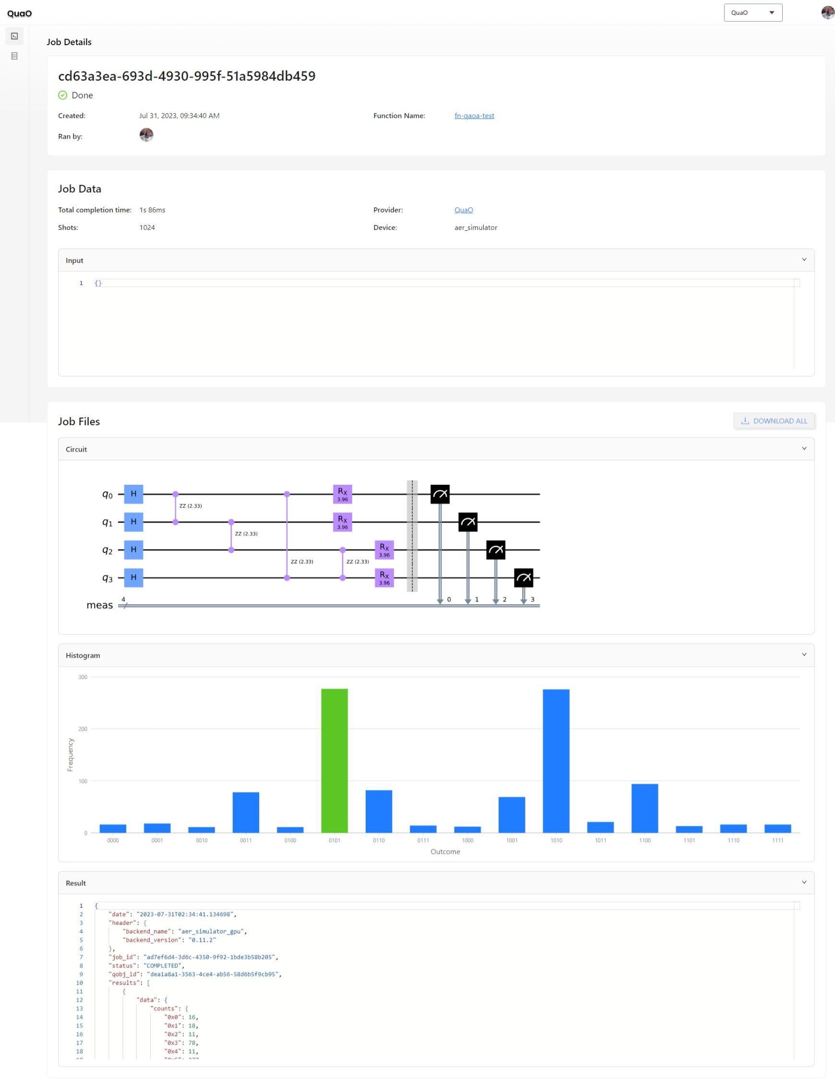Click the 0011 histogram bar
This screenshot has height=1086, width=835.
tap(246, 812)
